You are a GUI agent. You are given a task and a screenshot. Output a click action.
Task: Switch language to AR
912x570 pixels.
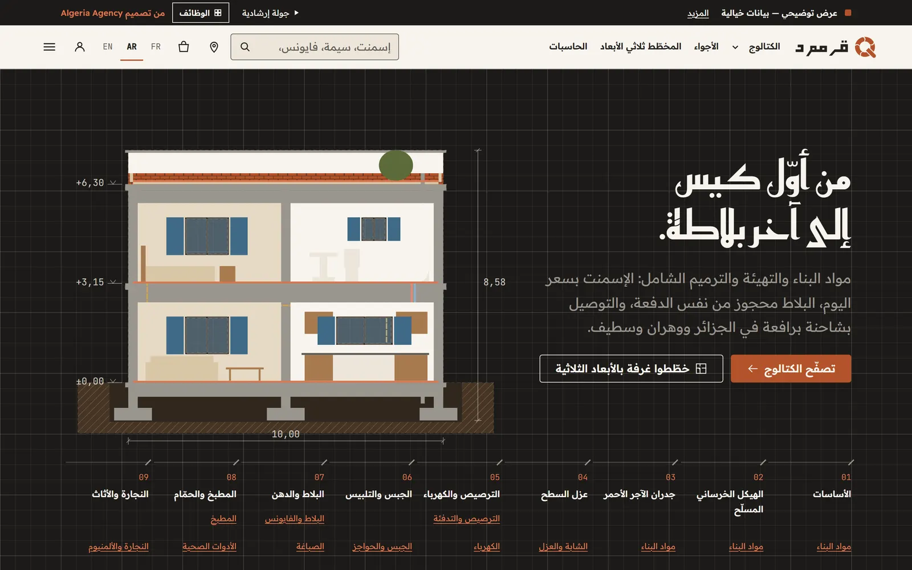[132, 47]
